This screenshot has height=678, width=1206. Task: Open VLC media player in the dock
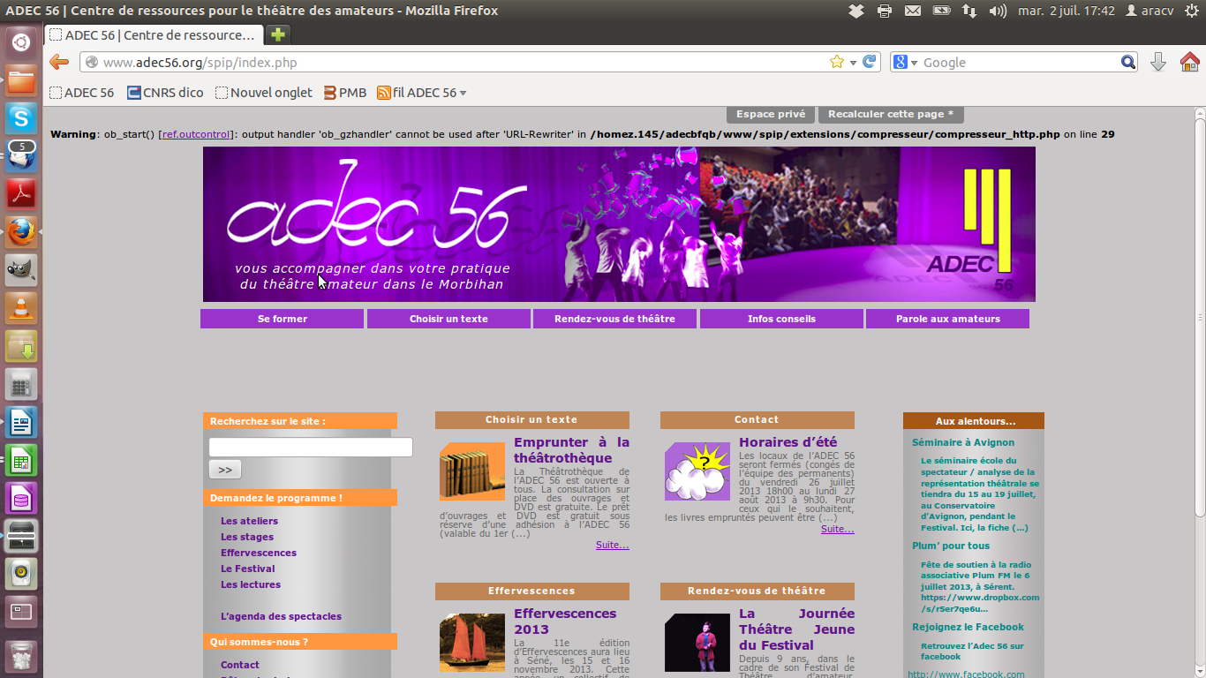tap(21, 307)
